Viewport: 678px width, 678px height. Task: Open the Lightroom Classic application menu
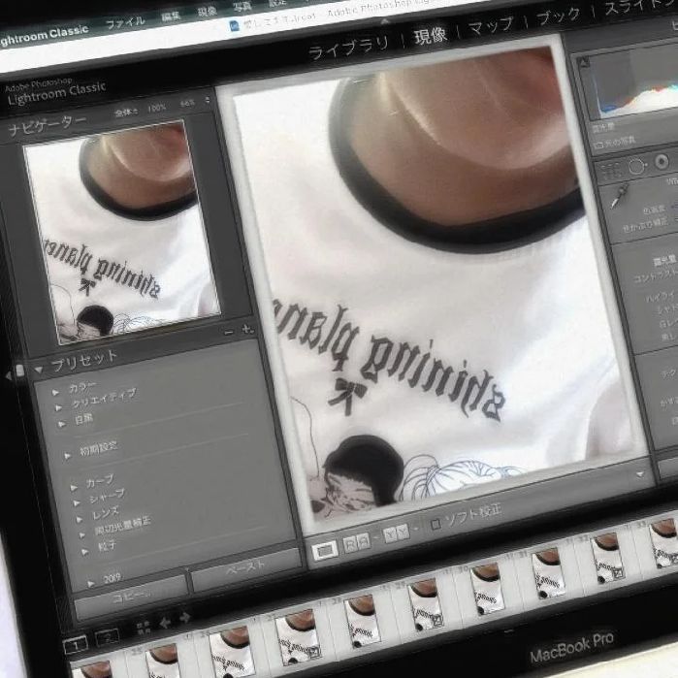(x=44, y=35)
